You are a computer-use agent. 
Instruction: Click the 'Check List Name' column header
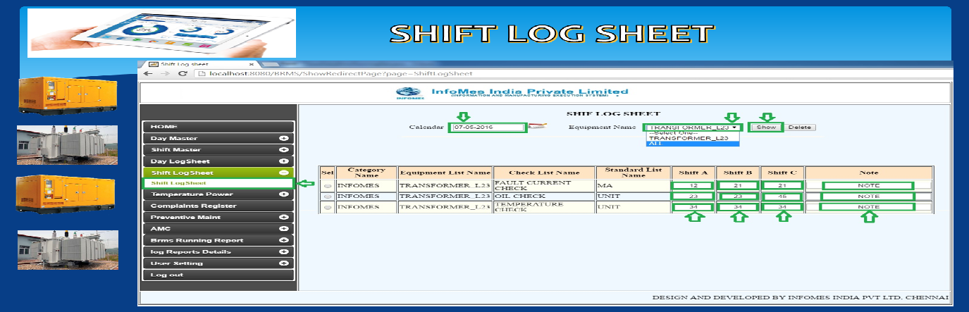pyautogui.click(x=544, y=173)
